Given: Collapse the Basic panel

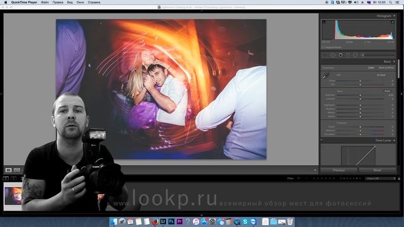Looking at the screenshot, I should click(394, 62).
